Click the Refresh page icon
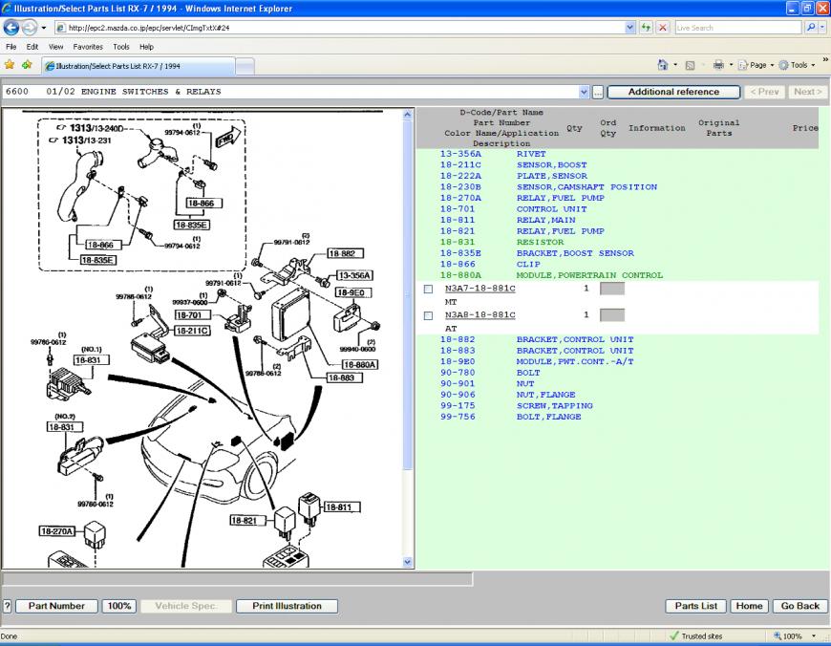Viewport: 831px width, 646px height. pyautogui.click(x=647, y=28)
